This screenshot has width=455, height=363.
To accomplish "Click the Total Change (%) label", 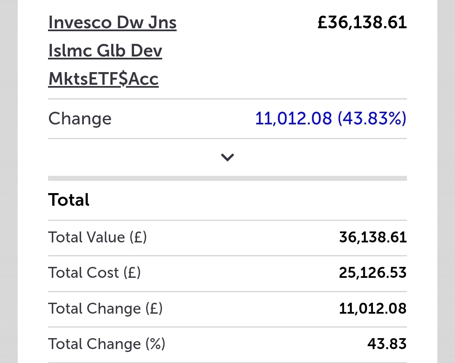I will click(107, 344).
